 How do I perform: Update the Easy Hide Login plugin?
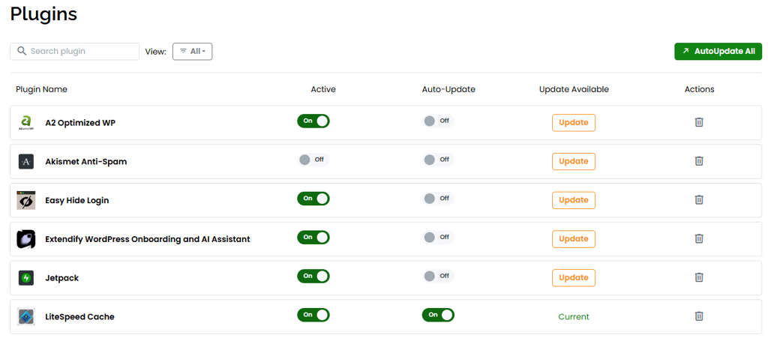pyautogui.click(x=574, y=199)
